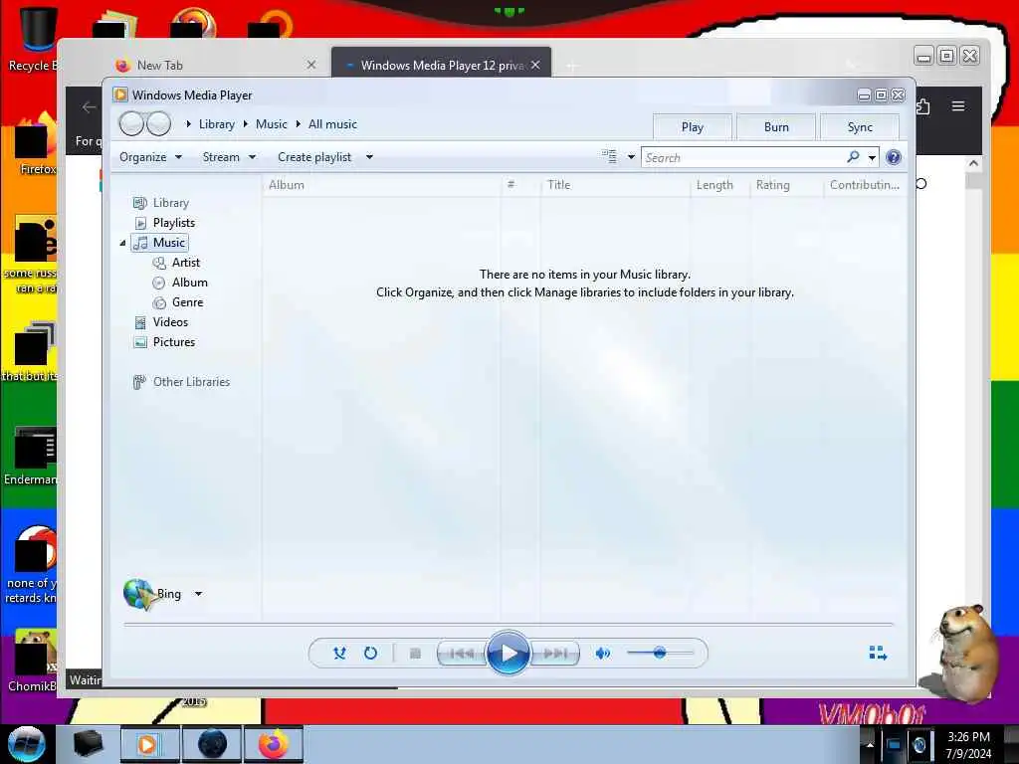Expand the Create playlist dropdown arrow
Image resolution: width=1019 pixels, height=764 pixels.
point(369,157)
